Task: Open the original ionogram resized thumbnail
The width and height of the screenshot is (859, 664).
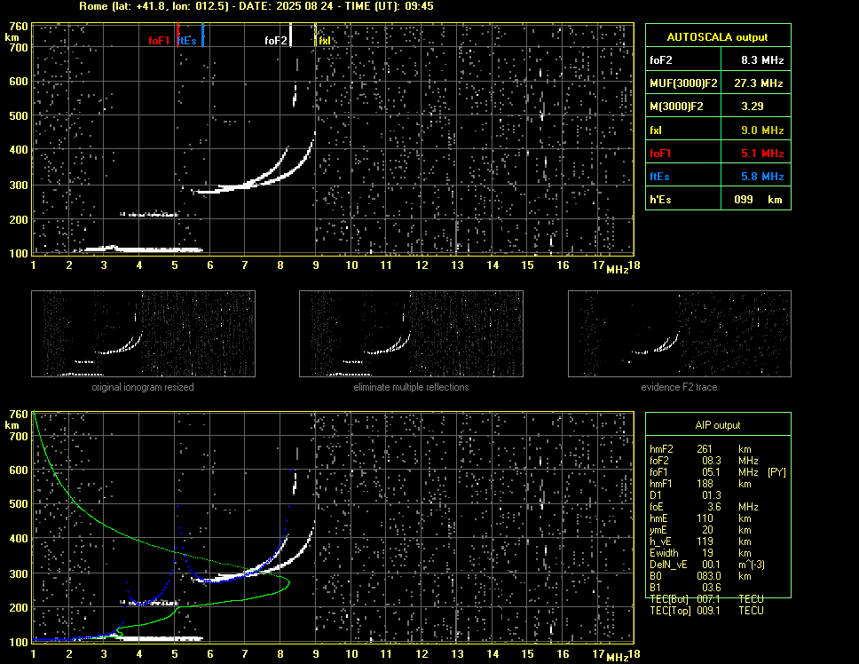Action: click(143, 334)
